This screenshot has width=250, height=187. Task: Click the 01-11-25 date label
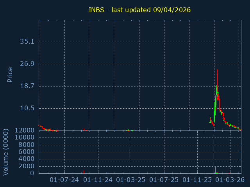(x=198, y=180)
